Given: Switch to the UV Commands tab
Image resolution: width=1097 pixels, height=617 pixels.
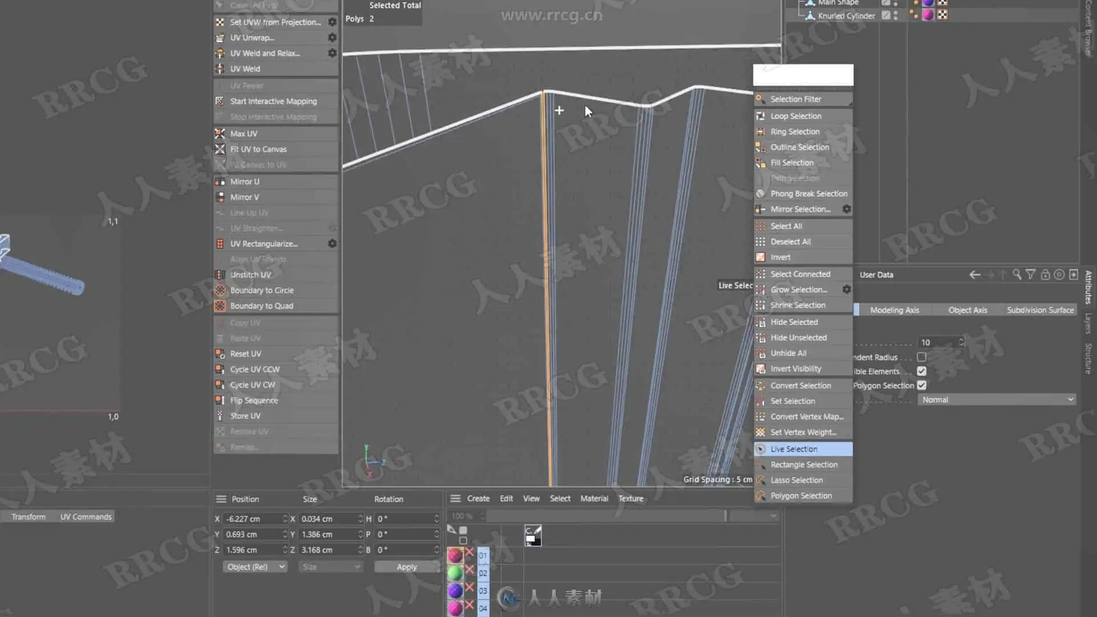Looking at the screenshot, I should (x=86, y=516).
